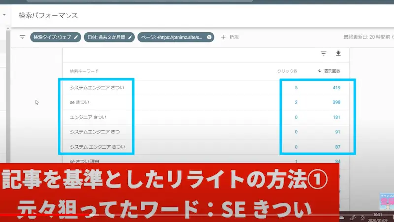Click the filter icon beside the filter chips
This screenshot has height=222, width=394.
[x=22, y=37]
